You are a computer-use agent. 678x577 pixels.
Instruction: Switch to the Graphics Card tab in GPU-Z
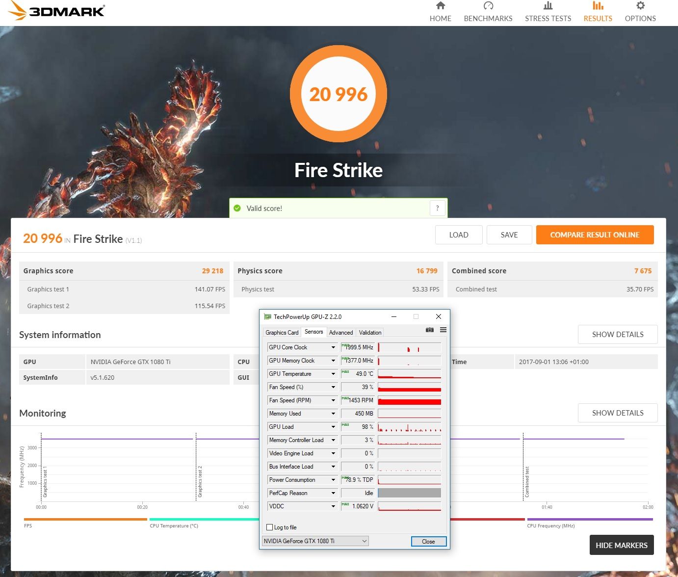pyautogui.click(x=282, y=333)
